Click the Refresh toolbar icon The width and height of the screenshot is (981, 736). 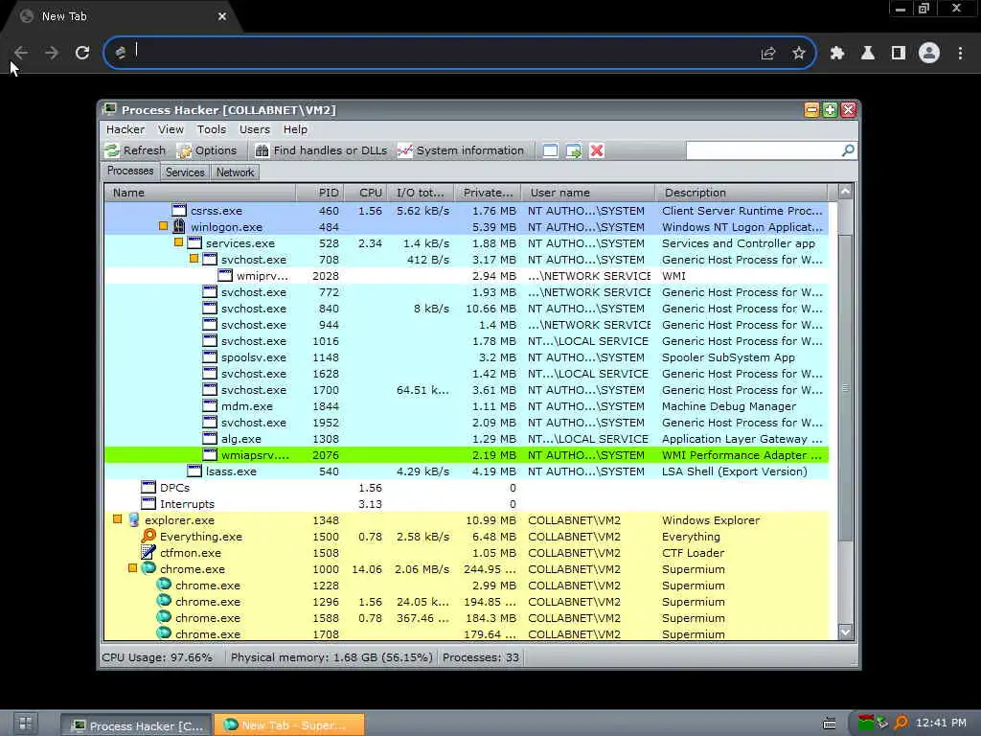pyautogui.click(x=113, y=150)
